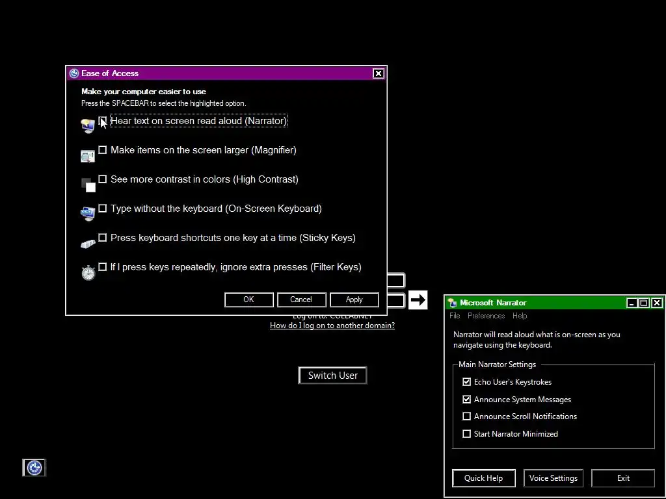Viewport: 666px width, 499px height.
Task: Click the 'Make your computer easier to use' heading
Action: click(x=144, y=92)
